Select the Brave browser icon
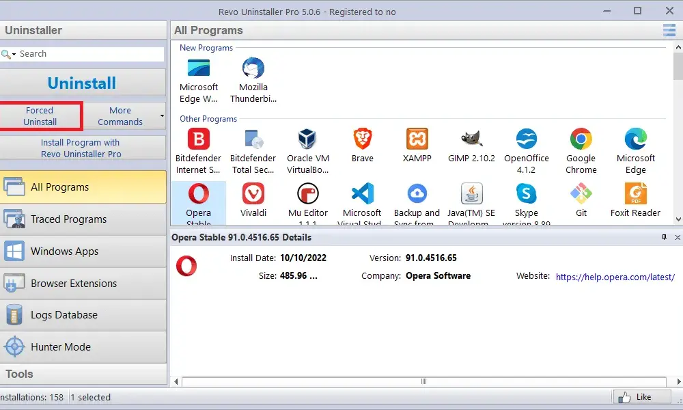 click(363, 139)
